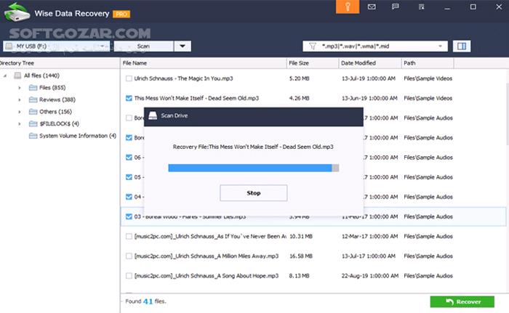The image size is (509, 313).
Task: Click the 16.58 MB file size cell
Action: tap(301, 256)
